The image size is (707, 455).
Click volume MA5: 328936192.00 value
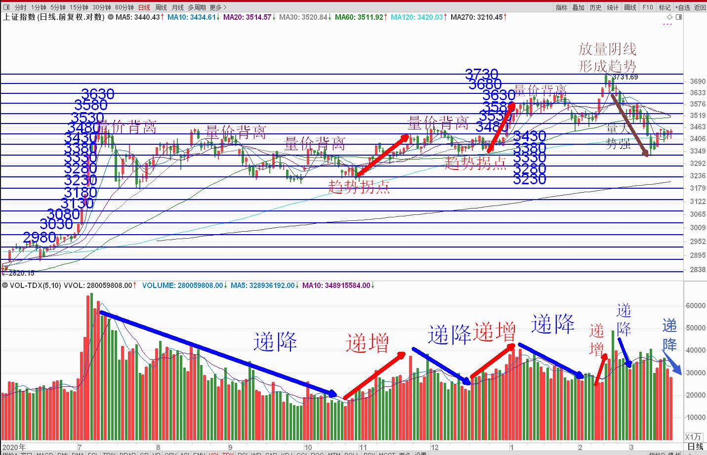pyautogui.click(x=265, y=286)
